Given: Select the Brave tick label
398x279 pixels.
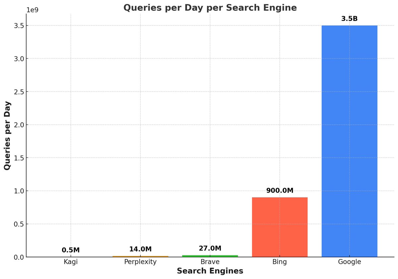Looking at the screenshot, I should coord(210,262).
